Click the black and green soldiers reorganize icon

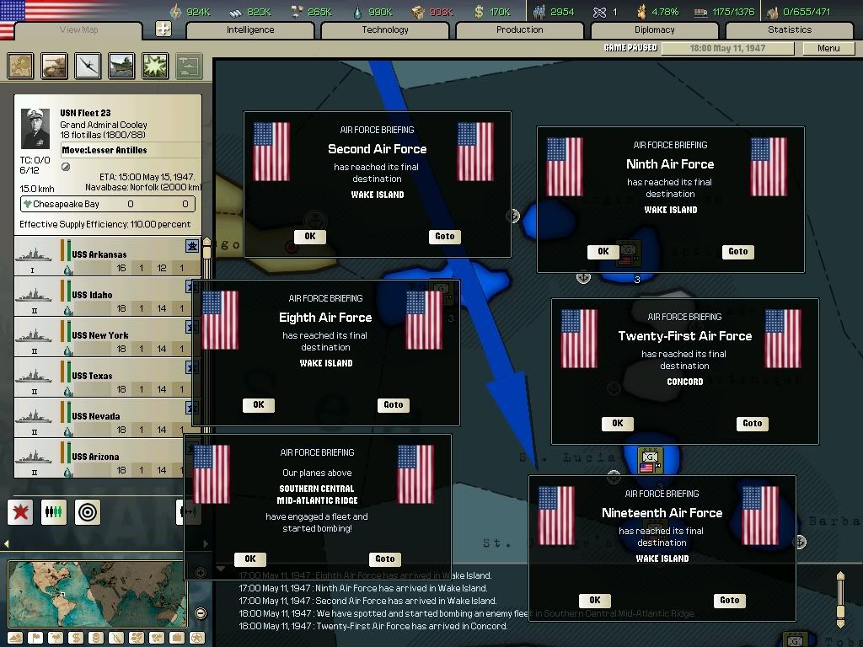(54, 512)
